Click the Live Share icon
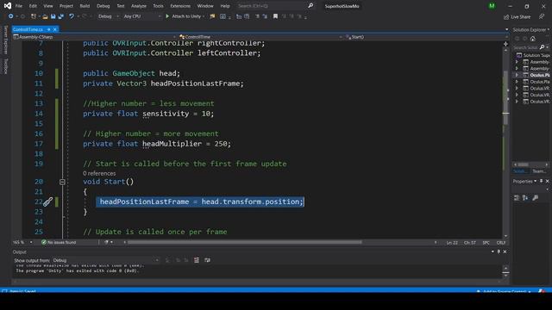The image size is (552, 310). coord(506,16)
